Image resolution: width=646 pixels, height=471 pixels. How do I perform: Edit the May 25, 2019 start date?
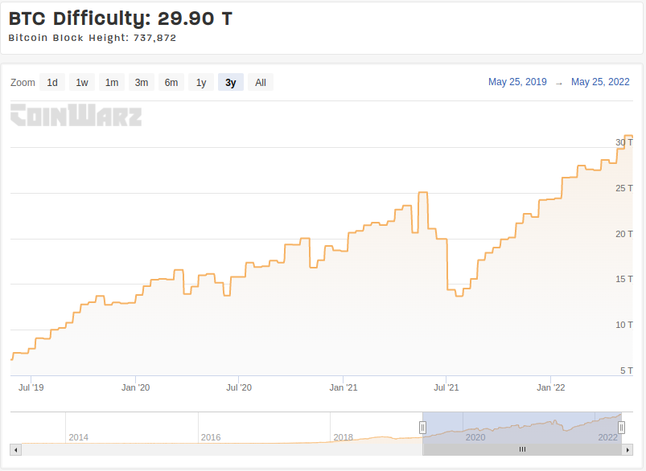(x=517, y=82)
